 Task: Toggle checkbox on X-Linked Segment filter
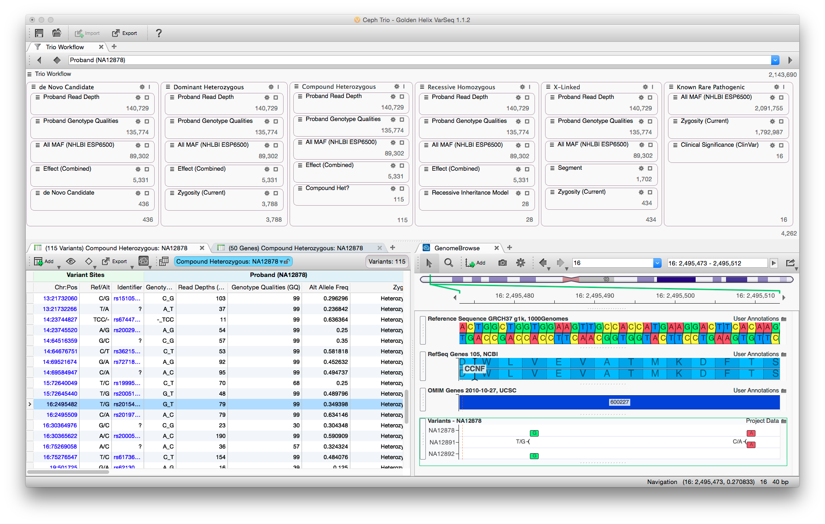click(650, 168)
